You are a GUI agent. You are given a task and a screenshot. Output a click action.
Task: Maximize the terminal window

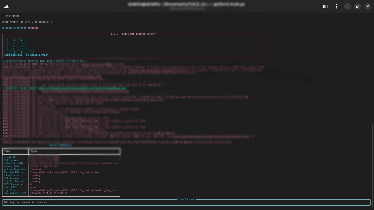(357, 6)
